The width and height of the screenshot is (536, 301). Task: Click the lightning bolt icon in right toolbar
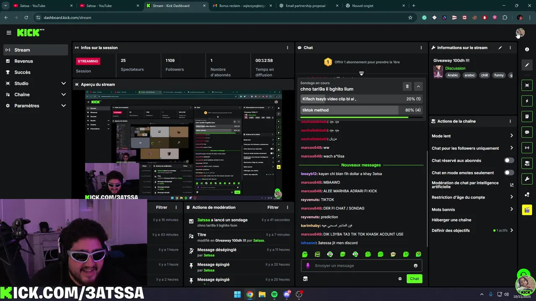pyautogui.click(x=527, y=101)
